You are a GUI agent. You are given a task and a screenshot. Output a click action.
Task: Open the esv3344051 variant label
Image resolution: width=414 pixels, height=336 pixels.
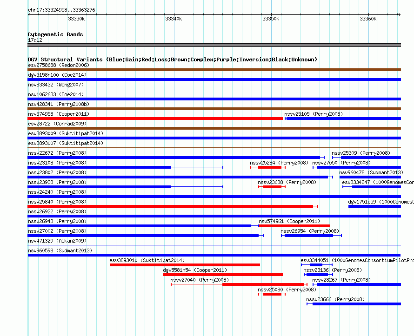click(x=357, y=260)
